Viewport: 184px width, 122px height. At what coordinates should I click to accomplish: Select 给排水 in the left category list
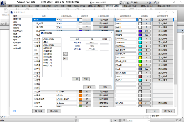(x=16, y=28)
